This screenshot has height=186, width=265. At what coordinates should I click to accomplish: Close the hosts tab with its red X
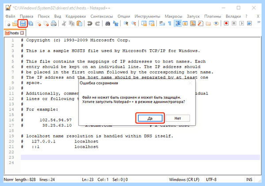tap(22, 33)
